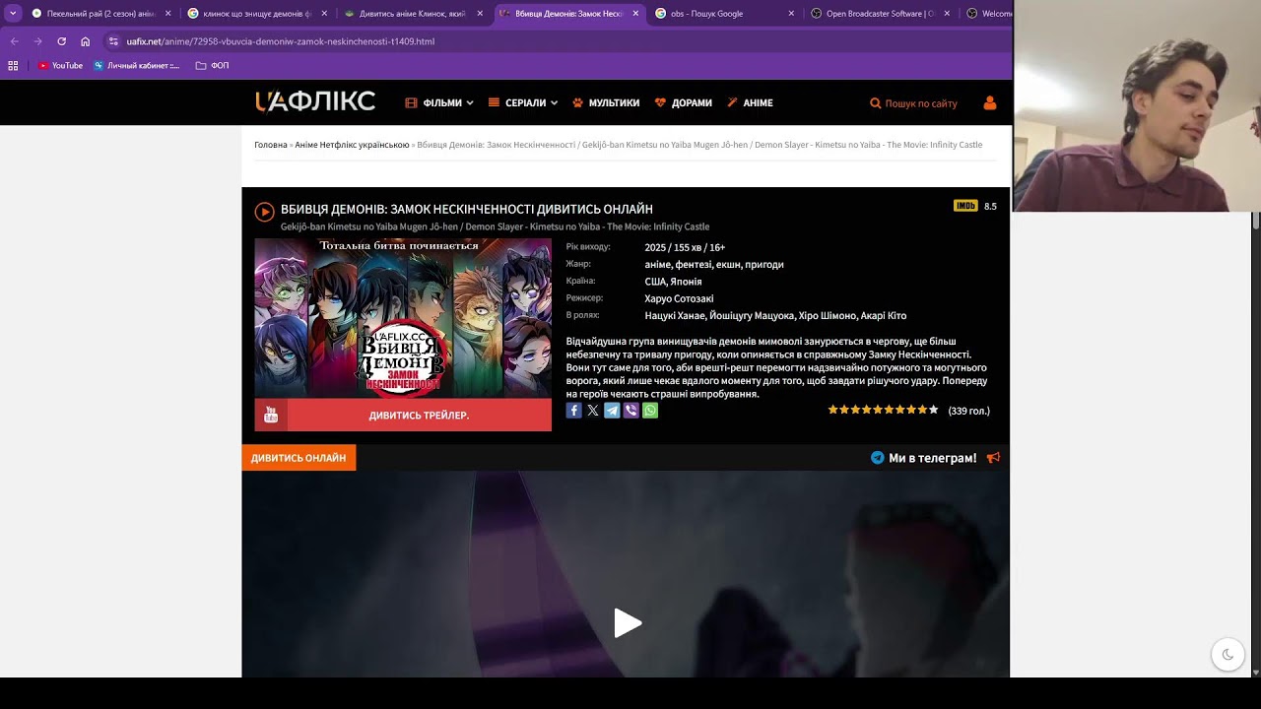Screen dimensions: 1261x709
Task: Reload the page in the browser
Action: [x=61, y=41]
